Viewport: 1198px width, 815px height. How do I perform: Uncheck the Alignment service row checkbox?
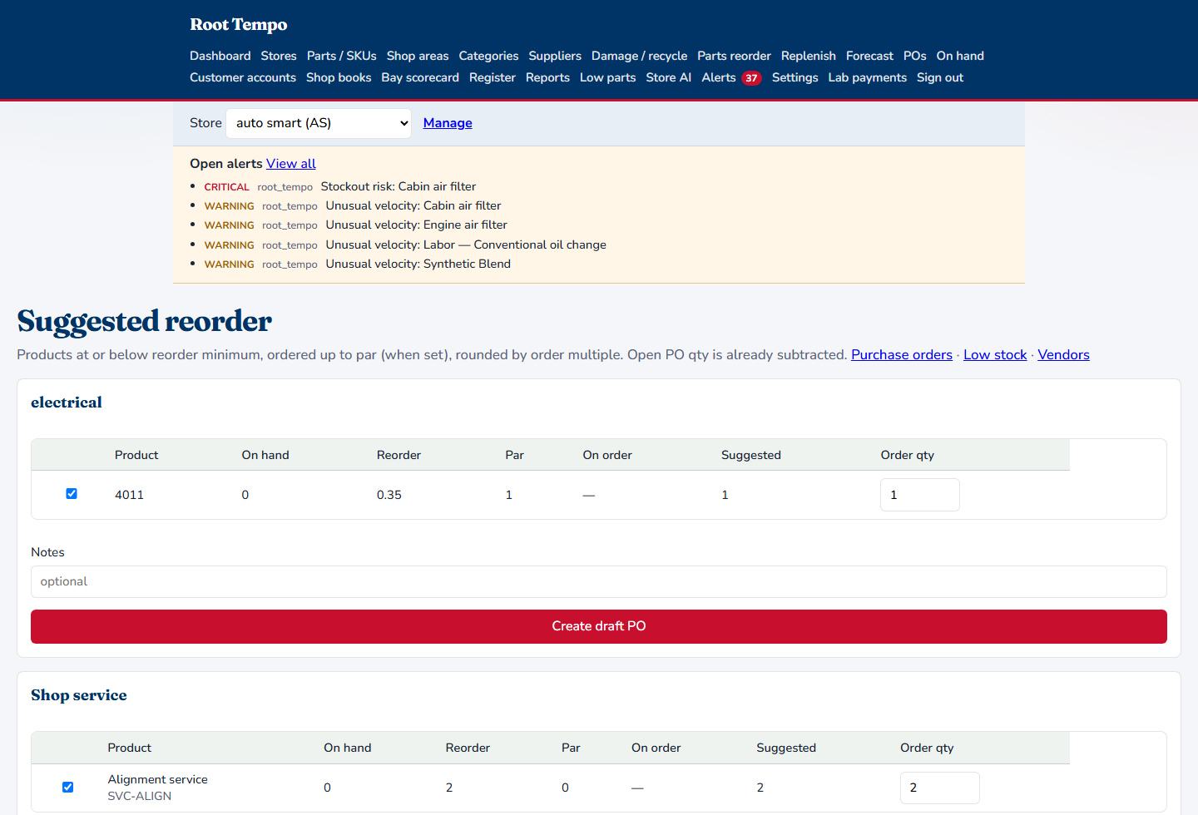[x=68, y=788]
